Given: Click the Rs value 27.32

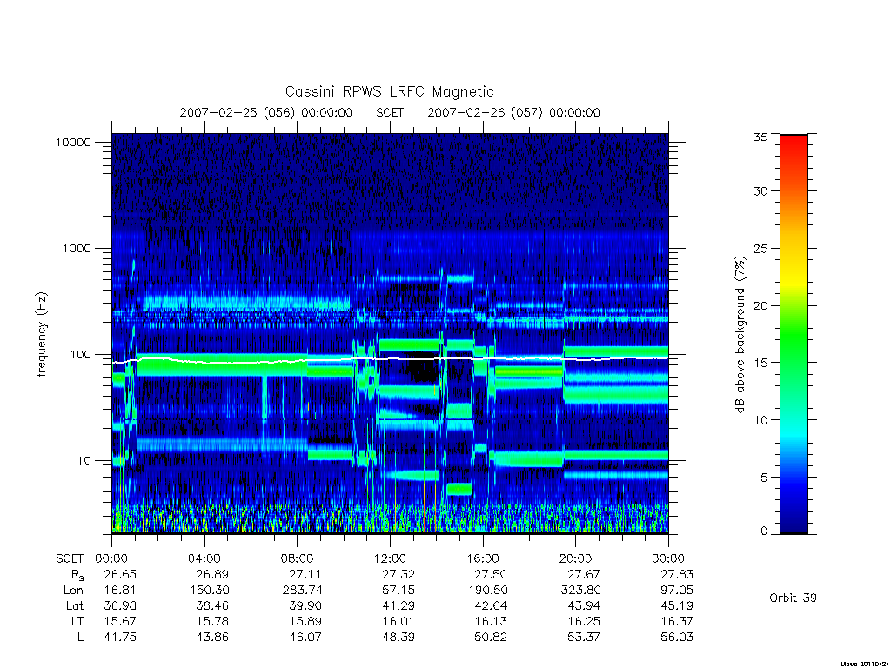Looking at the screenshot, I should [x=399, y=574].
